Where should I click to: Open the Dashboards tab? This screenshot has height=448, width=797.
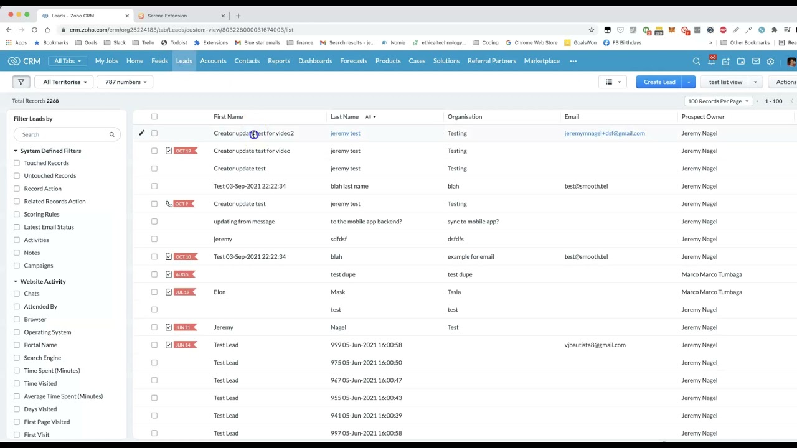pos(315,61)
